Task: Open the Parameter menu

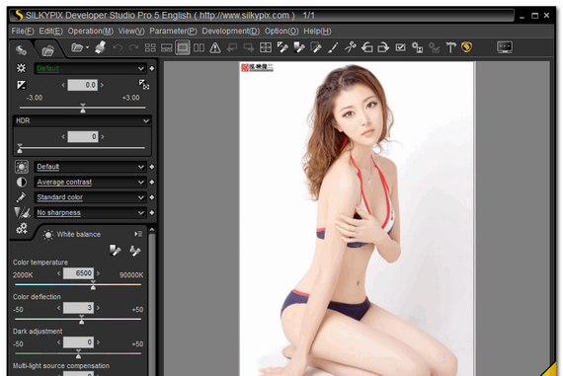Action: (x=173, y=32)
